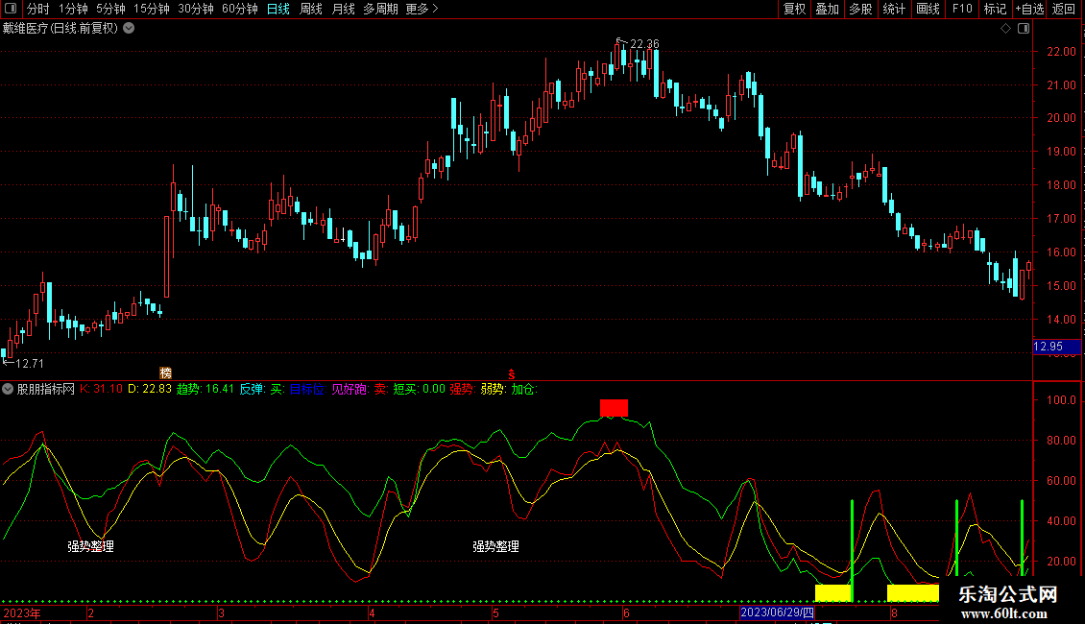Select the 分时 intraday tab
This screenshot has width=1085, height=624.
37,9
